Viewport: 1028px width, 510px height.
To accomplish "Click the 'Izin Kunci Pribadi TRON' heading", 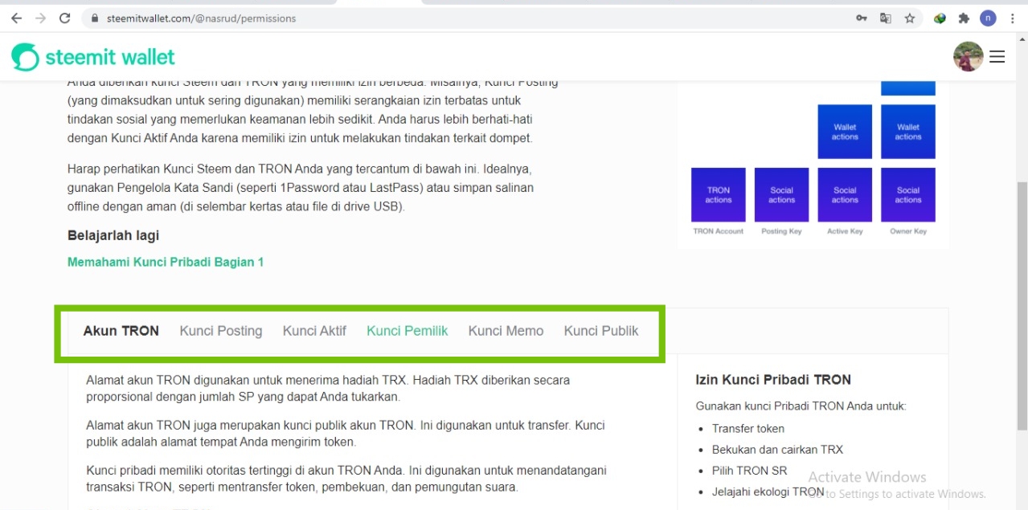I will (773, 380).
